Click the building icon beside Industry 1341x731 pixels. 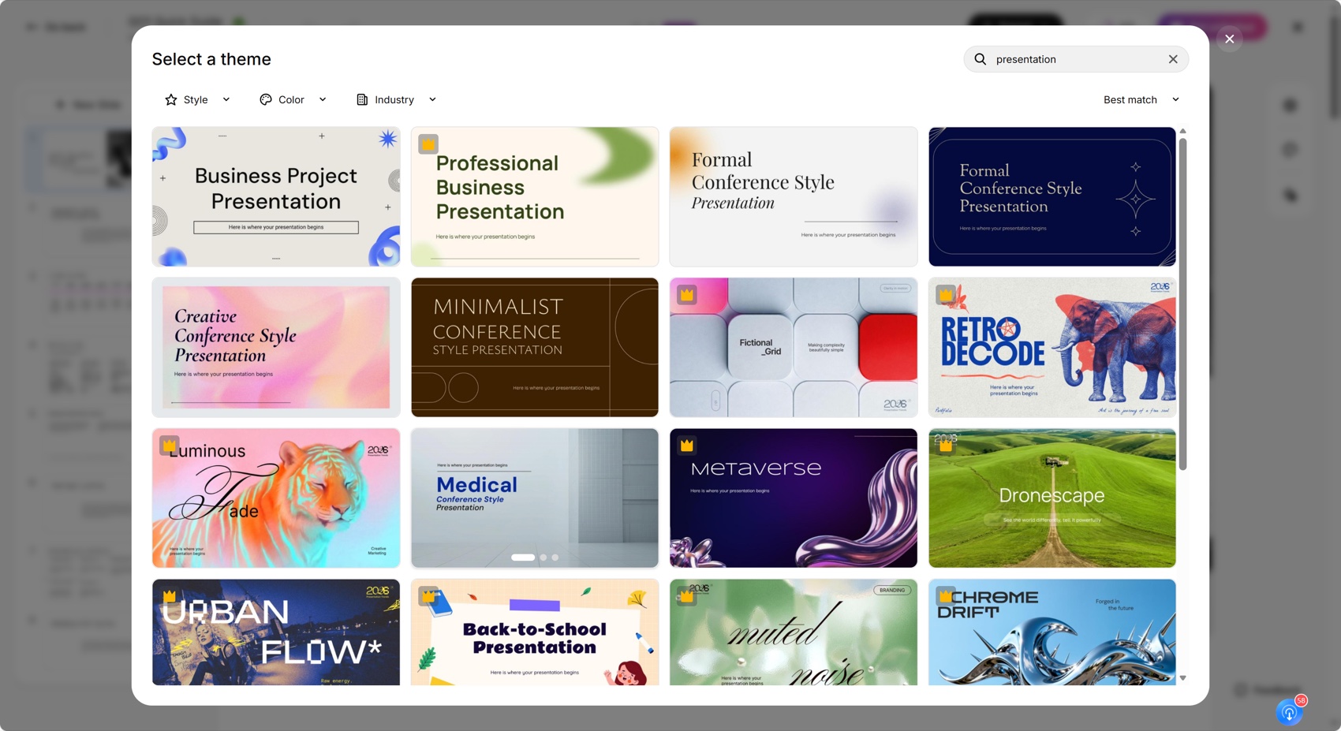click(362, 99)
